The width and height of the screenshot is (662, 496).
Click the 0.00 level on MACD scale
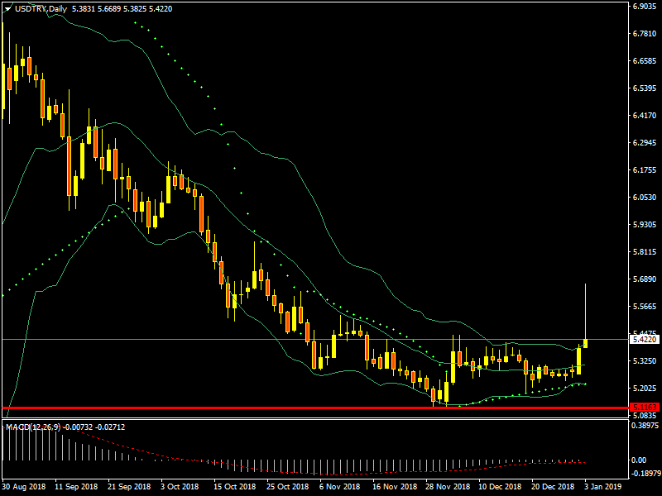click(x=639, y=460)
